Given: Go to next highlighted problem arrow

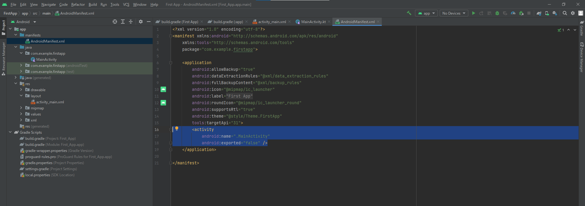Looking at the screenshot, I should click(575, 30).
